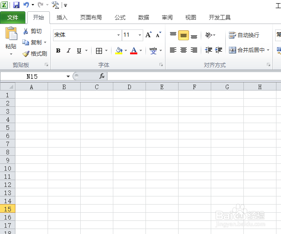Click the tools icon in quick access toolbar

(x=55, y=5)
